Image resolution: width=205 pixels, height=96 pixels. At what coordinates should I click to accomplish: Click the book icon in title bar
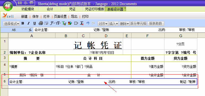point(20,3)
